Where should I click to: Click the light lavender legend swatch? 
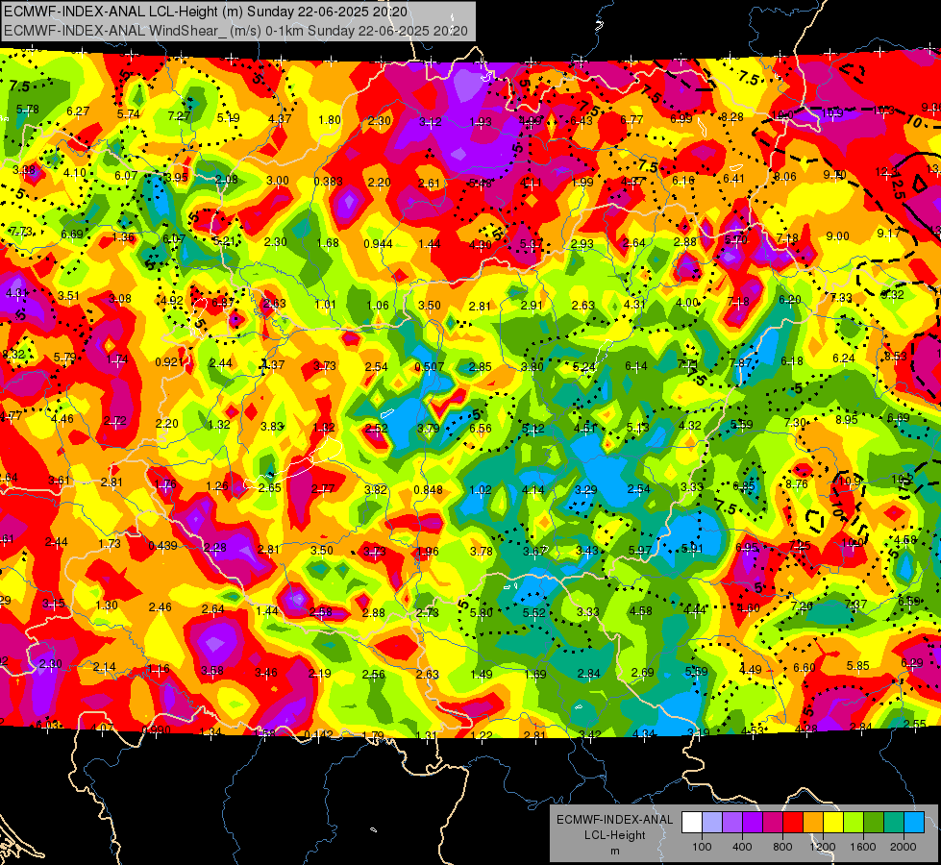[712, 822]
